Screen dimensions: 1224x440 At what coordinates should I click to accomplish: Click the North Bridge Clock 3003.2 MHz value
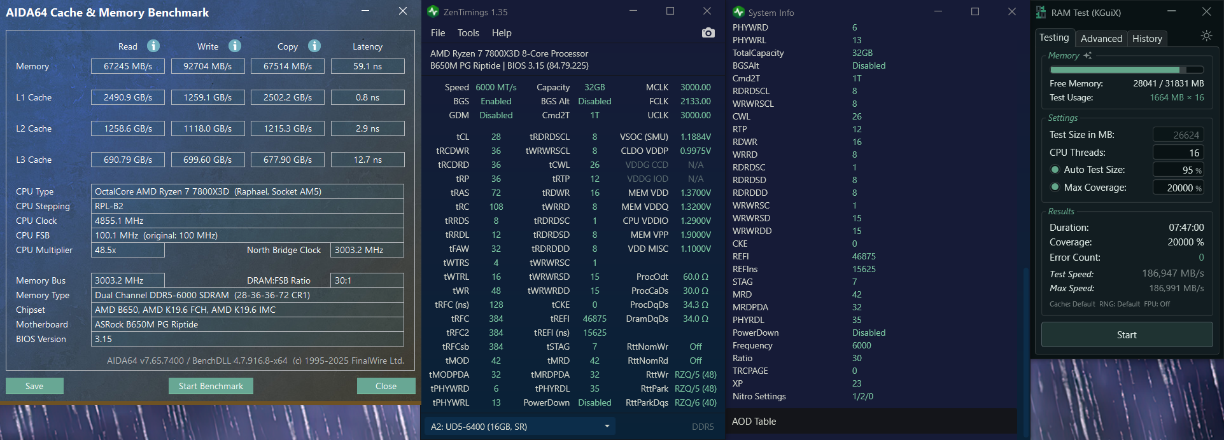coord(367,250)
